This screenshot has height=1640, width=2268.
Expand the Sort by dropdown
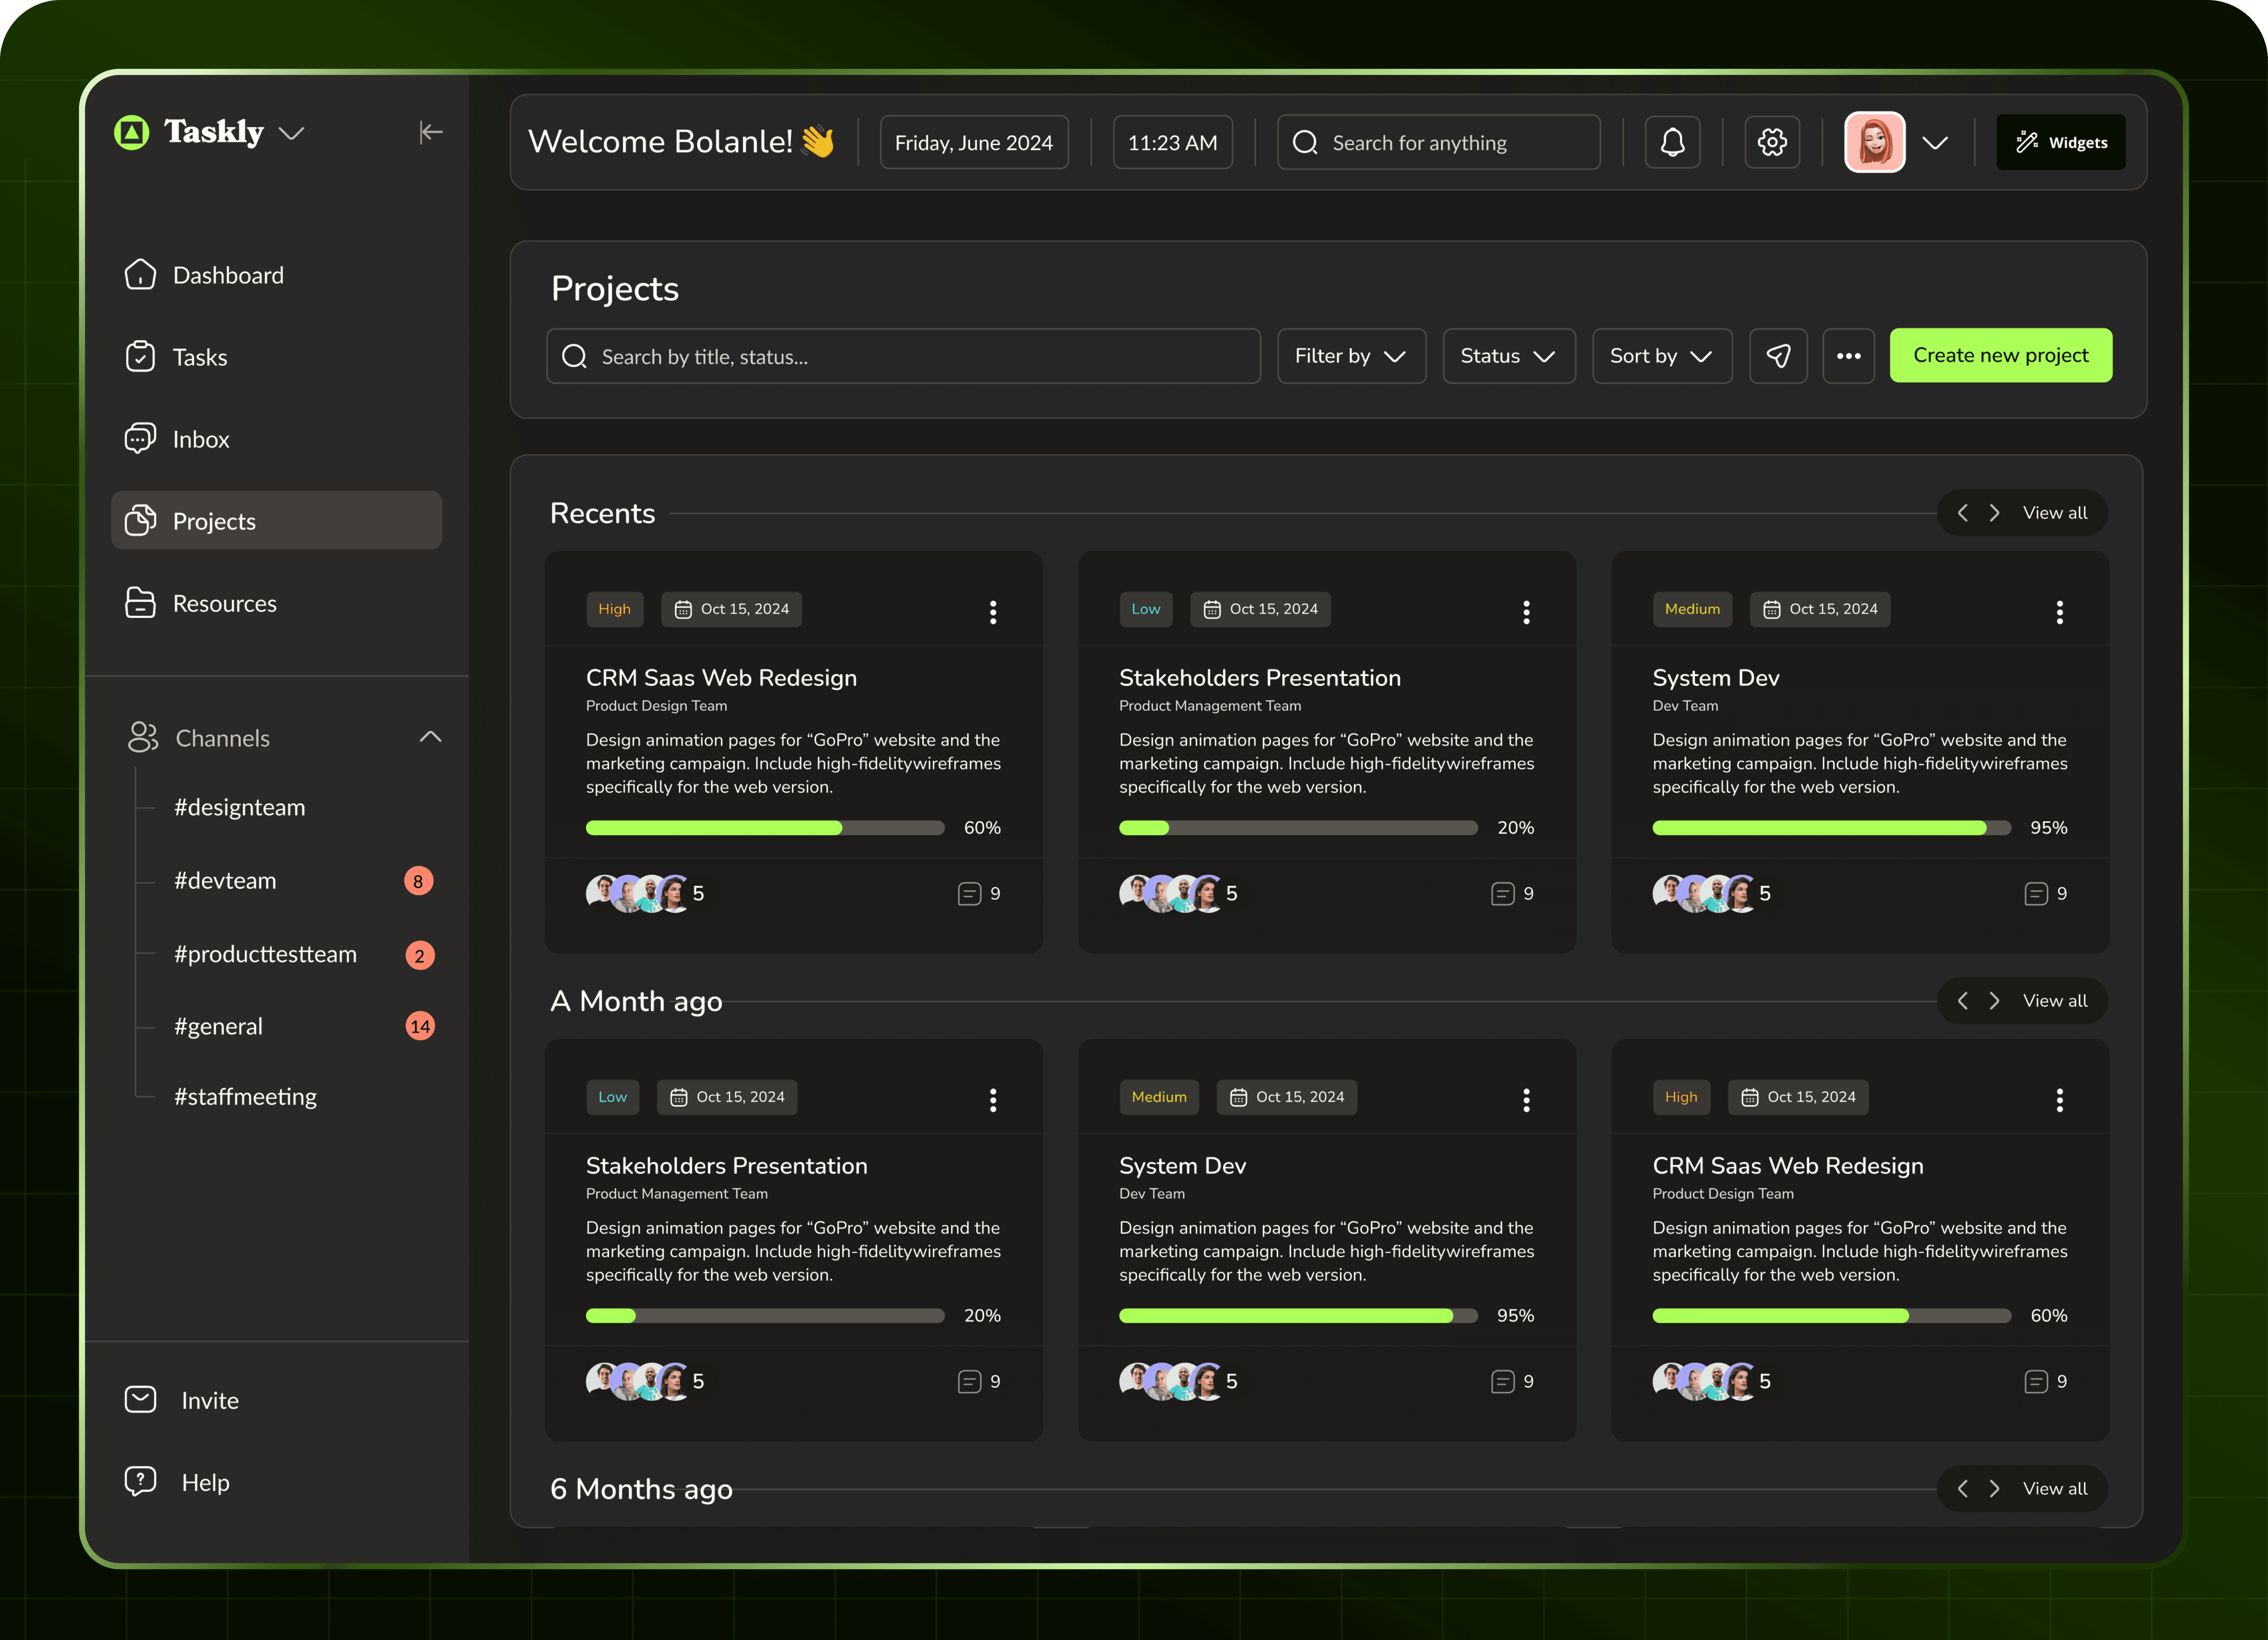click(1661, 356)
